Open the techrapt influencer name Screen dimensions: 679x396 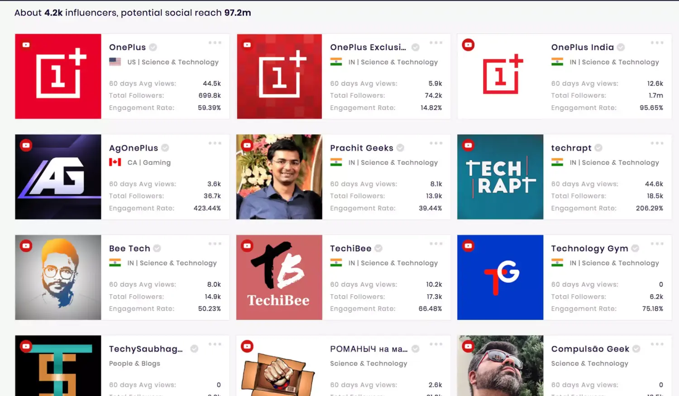571,148
